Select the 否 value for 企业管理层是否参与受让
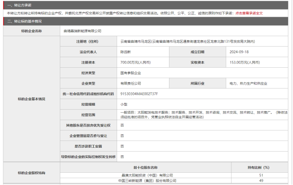 click(x=122, y=136)
